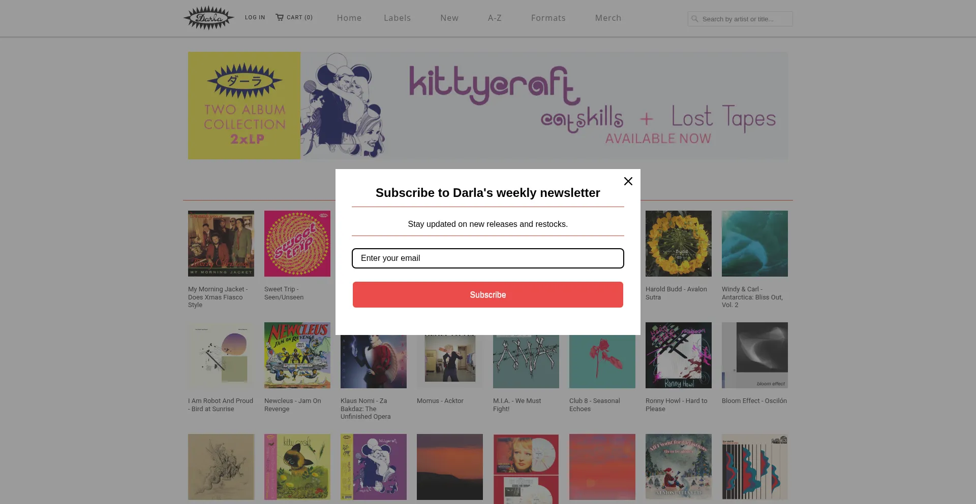
Task: Open Sweet Trip Seen/Unseen album cover
Action: [x=297, y=244]
